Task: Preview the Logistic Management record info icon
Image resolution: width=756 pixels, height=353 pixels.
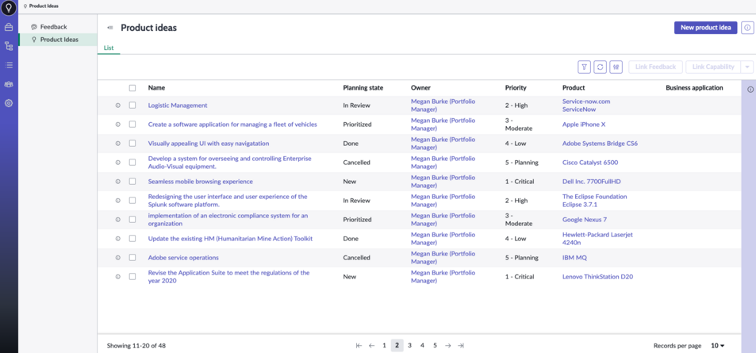Action: point(117,106)
